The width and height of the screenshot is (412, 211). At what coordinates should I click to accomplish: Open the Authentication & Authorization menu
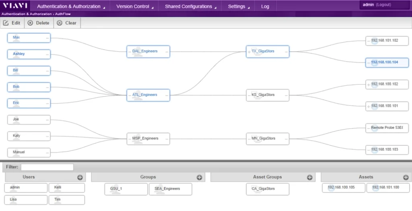coord(71,6)
